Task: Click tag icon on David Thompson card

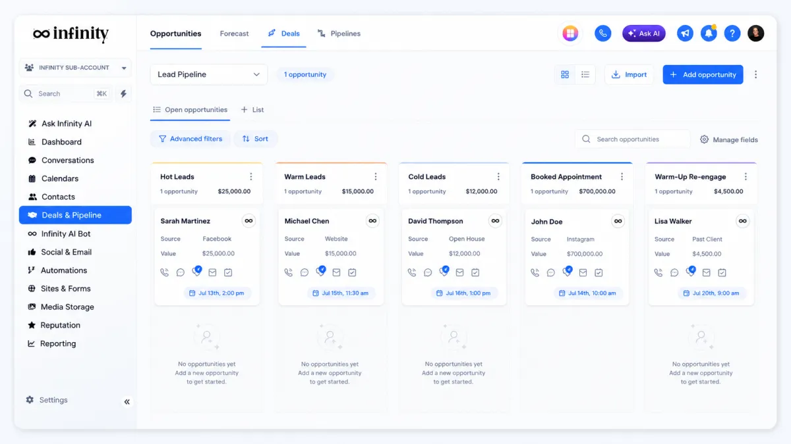Action: click(444, 272)
